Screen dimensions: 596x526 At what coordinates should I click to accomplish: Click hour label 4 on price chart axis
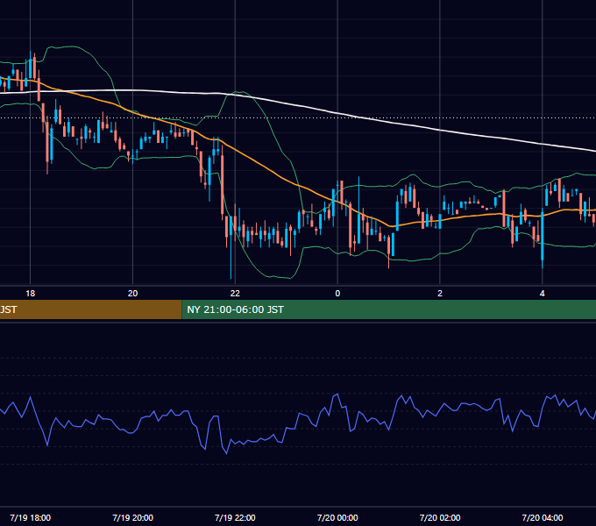pyautogui.click(x=543, y=294)
